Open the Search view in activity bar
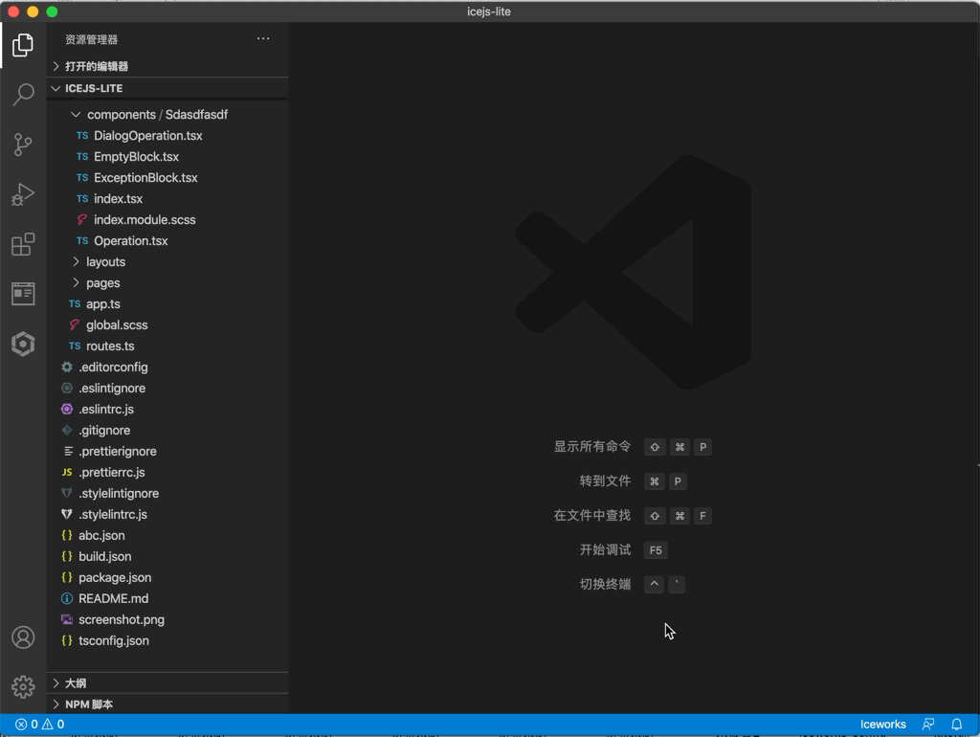 (x=23, y=95)
